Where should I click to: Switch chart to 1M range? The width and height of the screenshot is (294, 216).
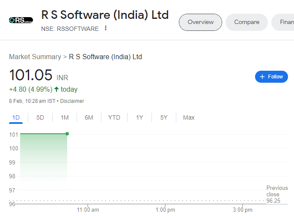point(65,117)
